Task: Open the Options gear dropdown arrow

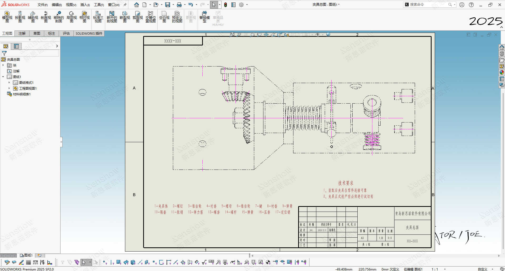Action: coord(247,5)
